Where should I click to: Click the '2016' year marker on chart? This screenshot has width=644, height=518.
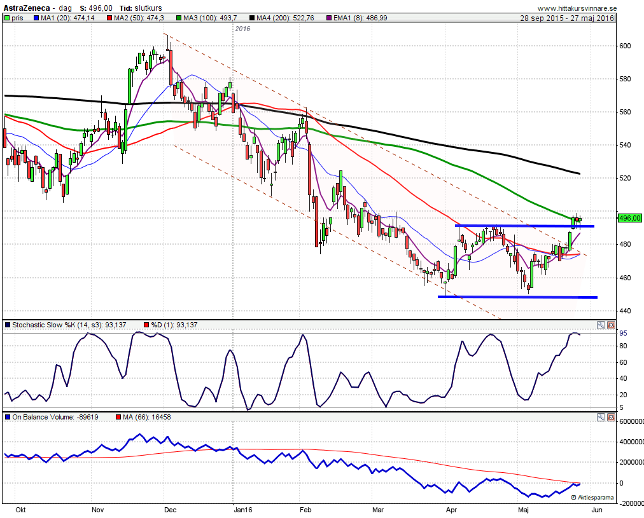(242, 29)
